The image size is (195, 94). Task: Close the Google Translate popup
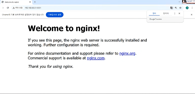[179, 13]
